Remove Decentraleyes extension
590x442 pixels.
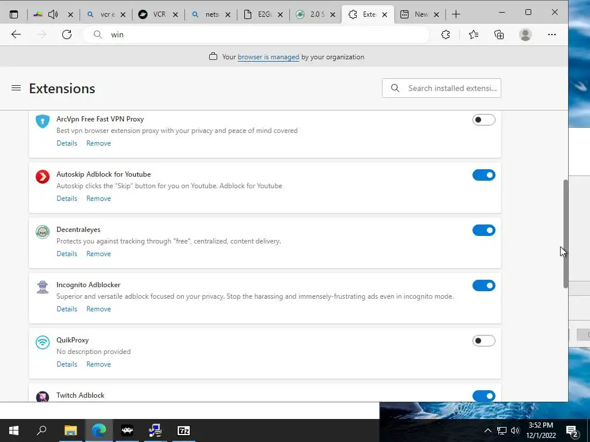[x=99, y=254]
